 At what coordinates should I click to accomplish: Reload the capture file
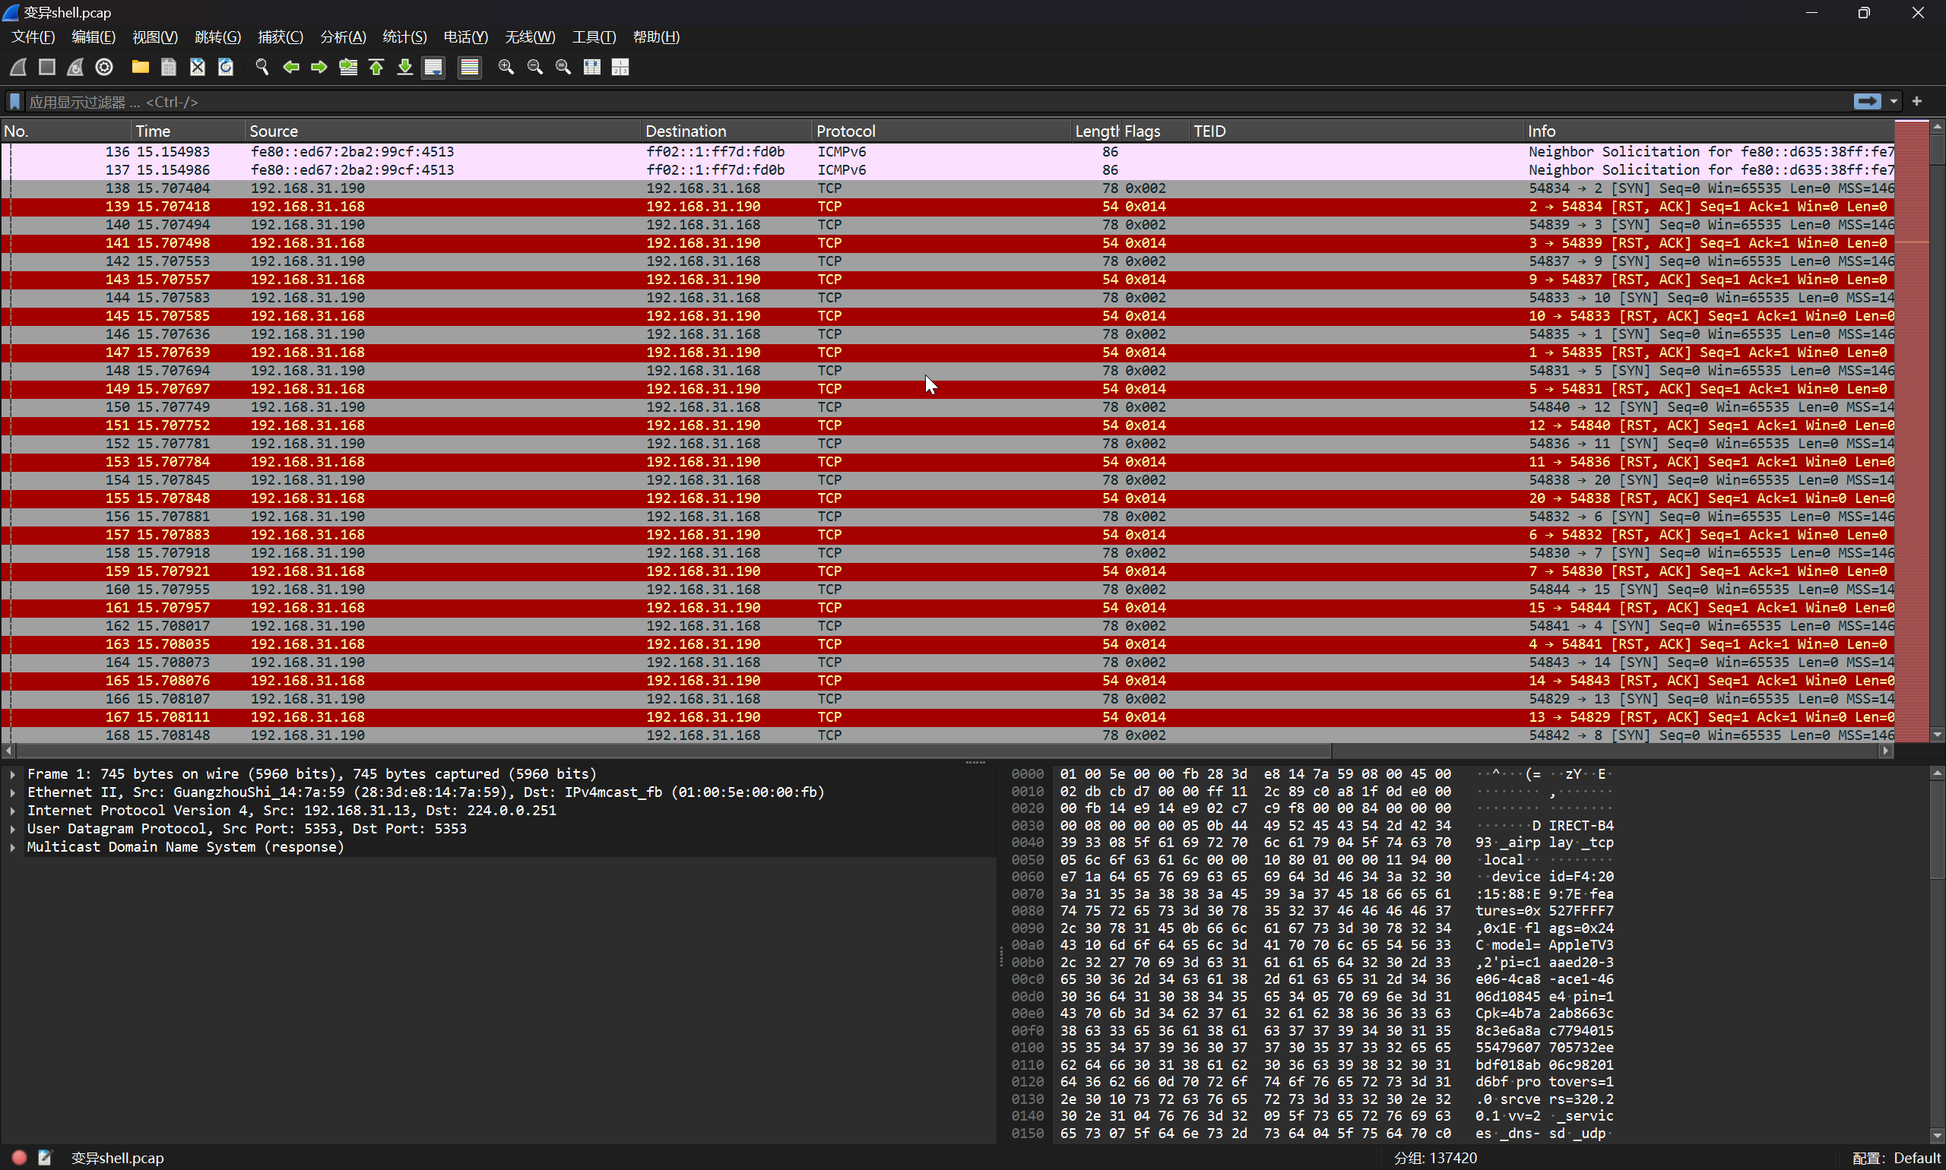click(226, 67)
